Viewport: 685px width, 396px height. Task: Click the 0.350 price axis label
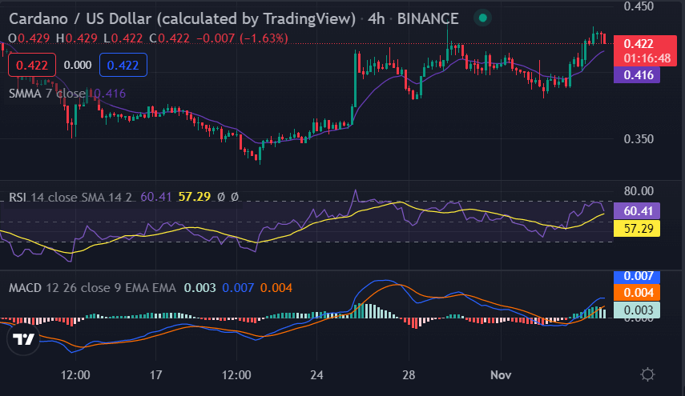639,139
